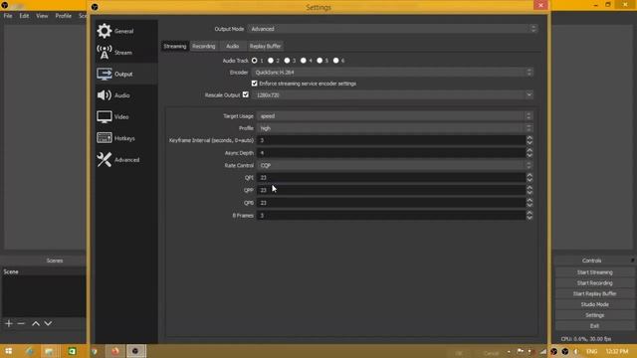Switch to Audio output tab

pos(232,47)
